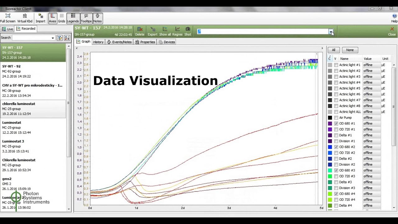Open the Properties tab

(x=145, y=42)
